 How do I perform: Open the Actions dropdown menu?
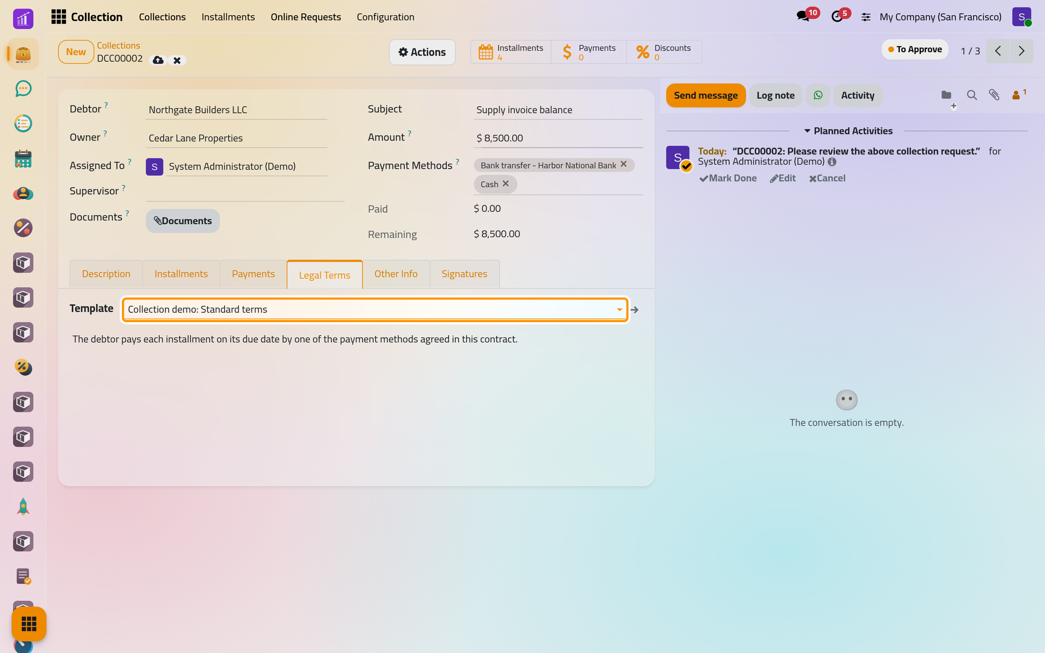[422, 52]
